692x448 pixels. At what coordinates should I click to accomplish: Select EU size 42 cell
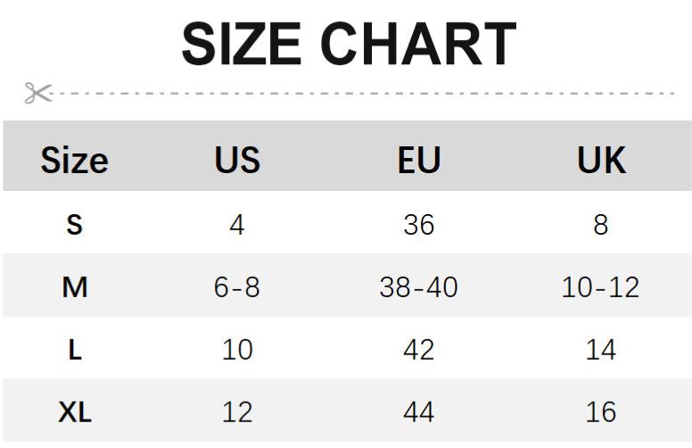point(418,350)
